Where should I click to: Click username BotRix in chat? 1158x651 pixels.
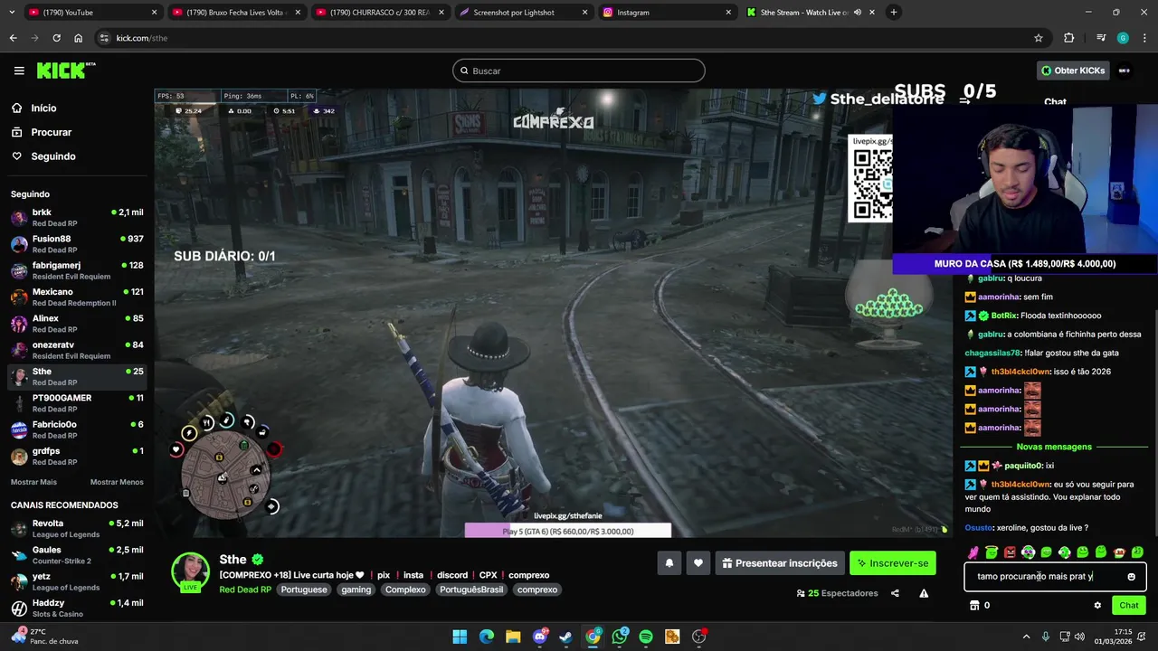pos(1003,316)
